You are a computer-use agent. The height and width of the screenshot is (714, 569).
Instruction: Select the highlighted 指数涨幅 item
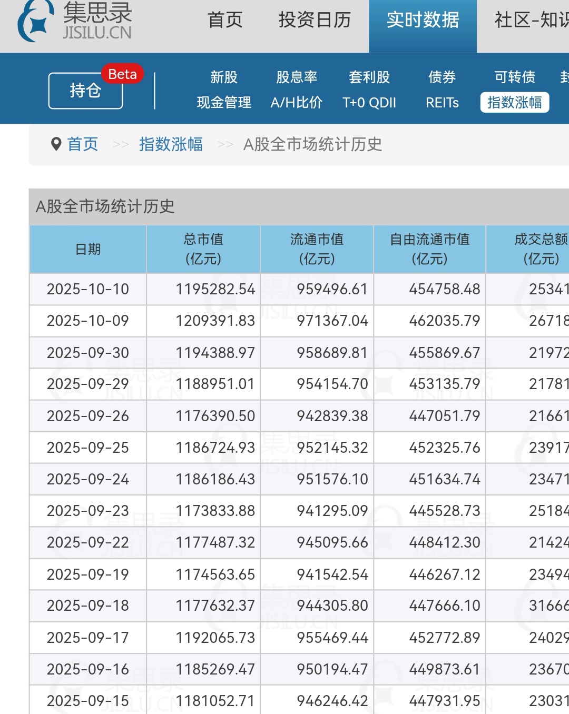coord(515,102)
